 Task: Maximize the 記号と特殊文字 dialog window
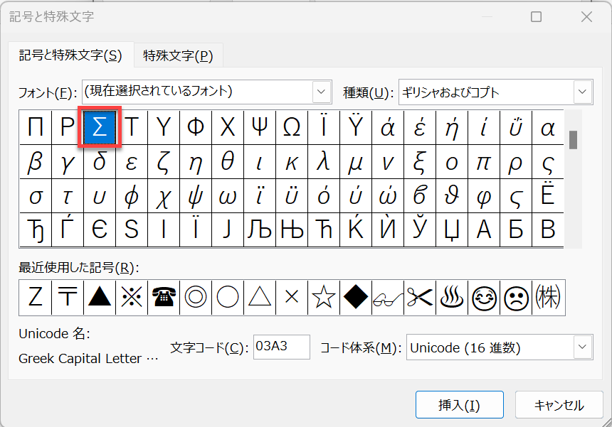coord(537,17)
